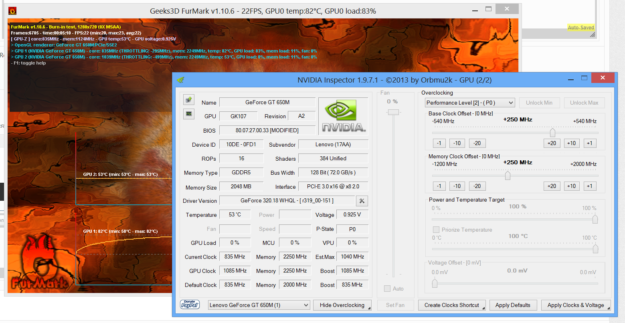Toggle the Auto fan checkbox
The width and height of the screenshot is (625, 323).
[x=387, y=289]
